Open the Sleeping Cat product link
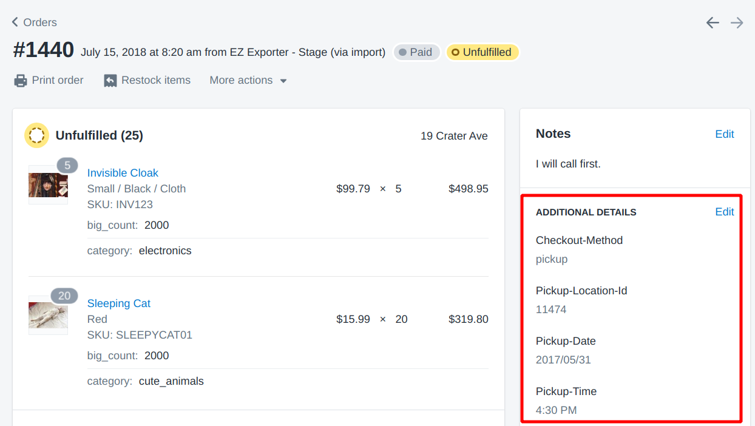Image resolution: width=755 pixels, height=426 pixels. click(119, 303)
